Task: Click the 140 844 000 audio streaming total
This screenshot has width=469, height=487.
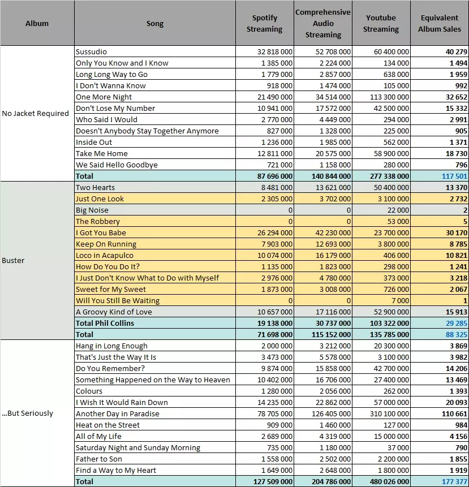Action: [x=323, y=176]
